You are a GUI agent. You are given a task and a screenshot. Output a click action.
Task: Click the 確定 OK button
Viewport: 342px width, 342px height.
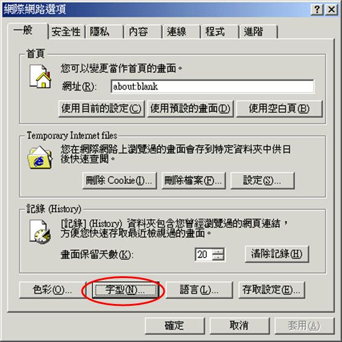click(175, 326)
